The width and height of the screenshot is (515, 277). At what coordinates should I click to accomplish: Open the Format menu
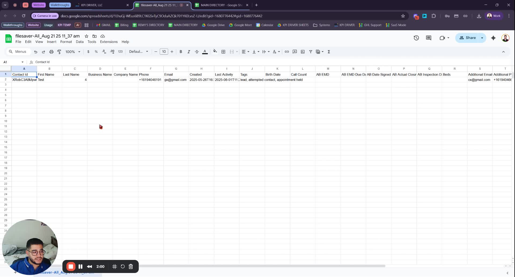click(66, 42)
